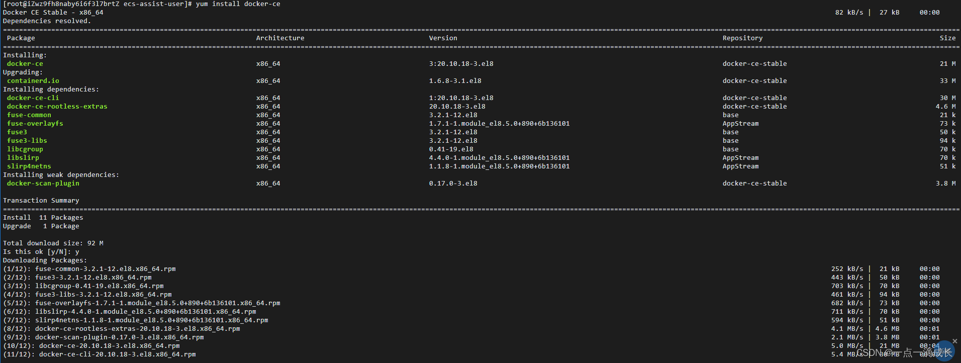Select the green libslirp package name
The height and width of the screenshot is (363, 961).
click(23, 158)
